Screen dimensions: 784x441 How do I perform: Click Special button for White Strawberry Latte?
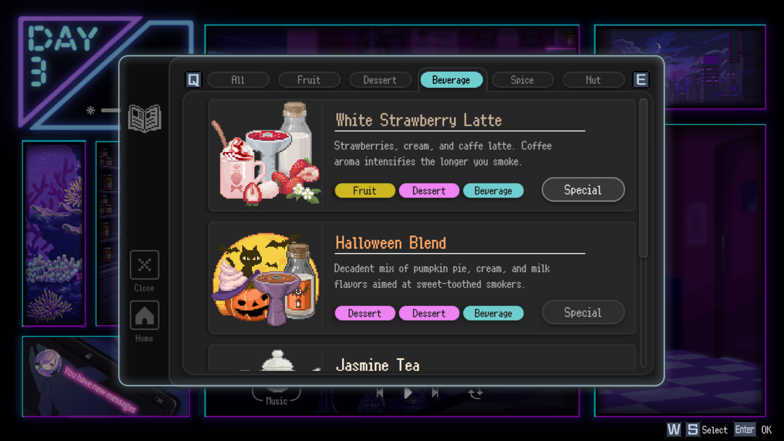pos(583,190)
